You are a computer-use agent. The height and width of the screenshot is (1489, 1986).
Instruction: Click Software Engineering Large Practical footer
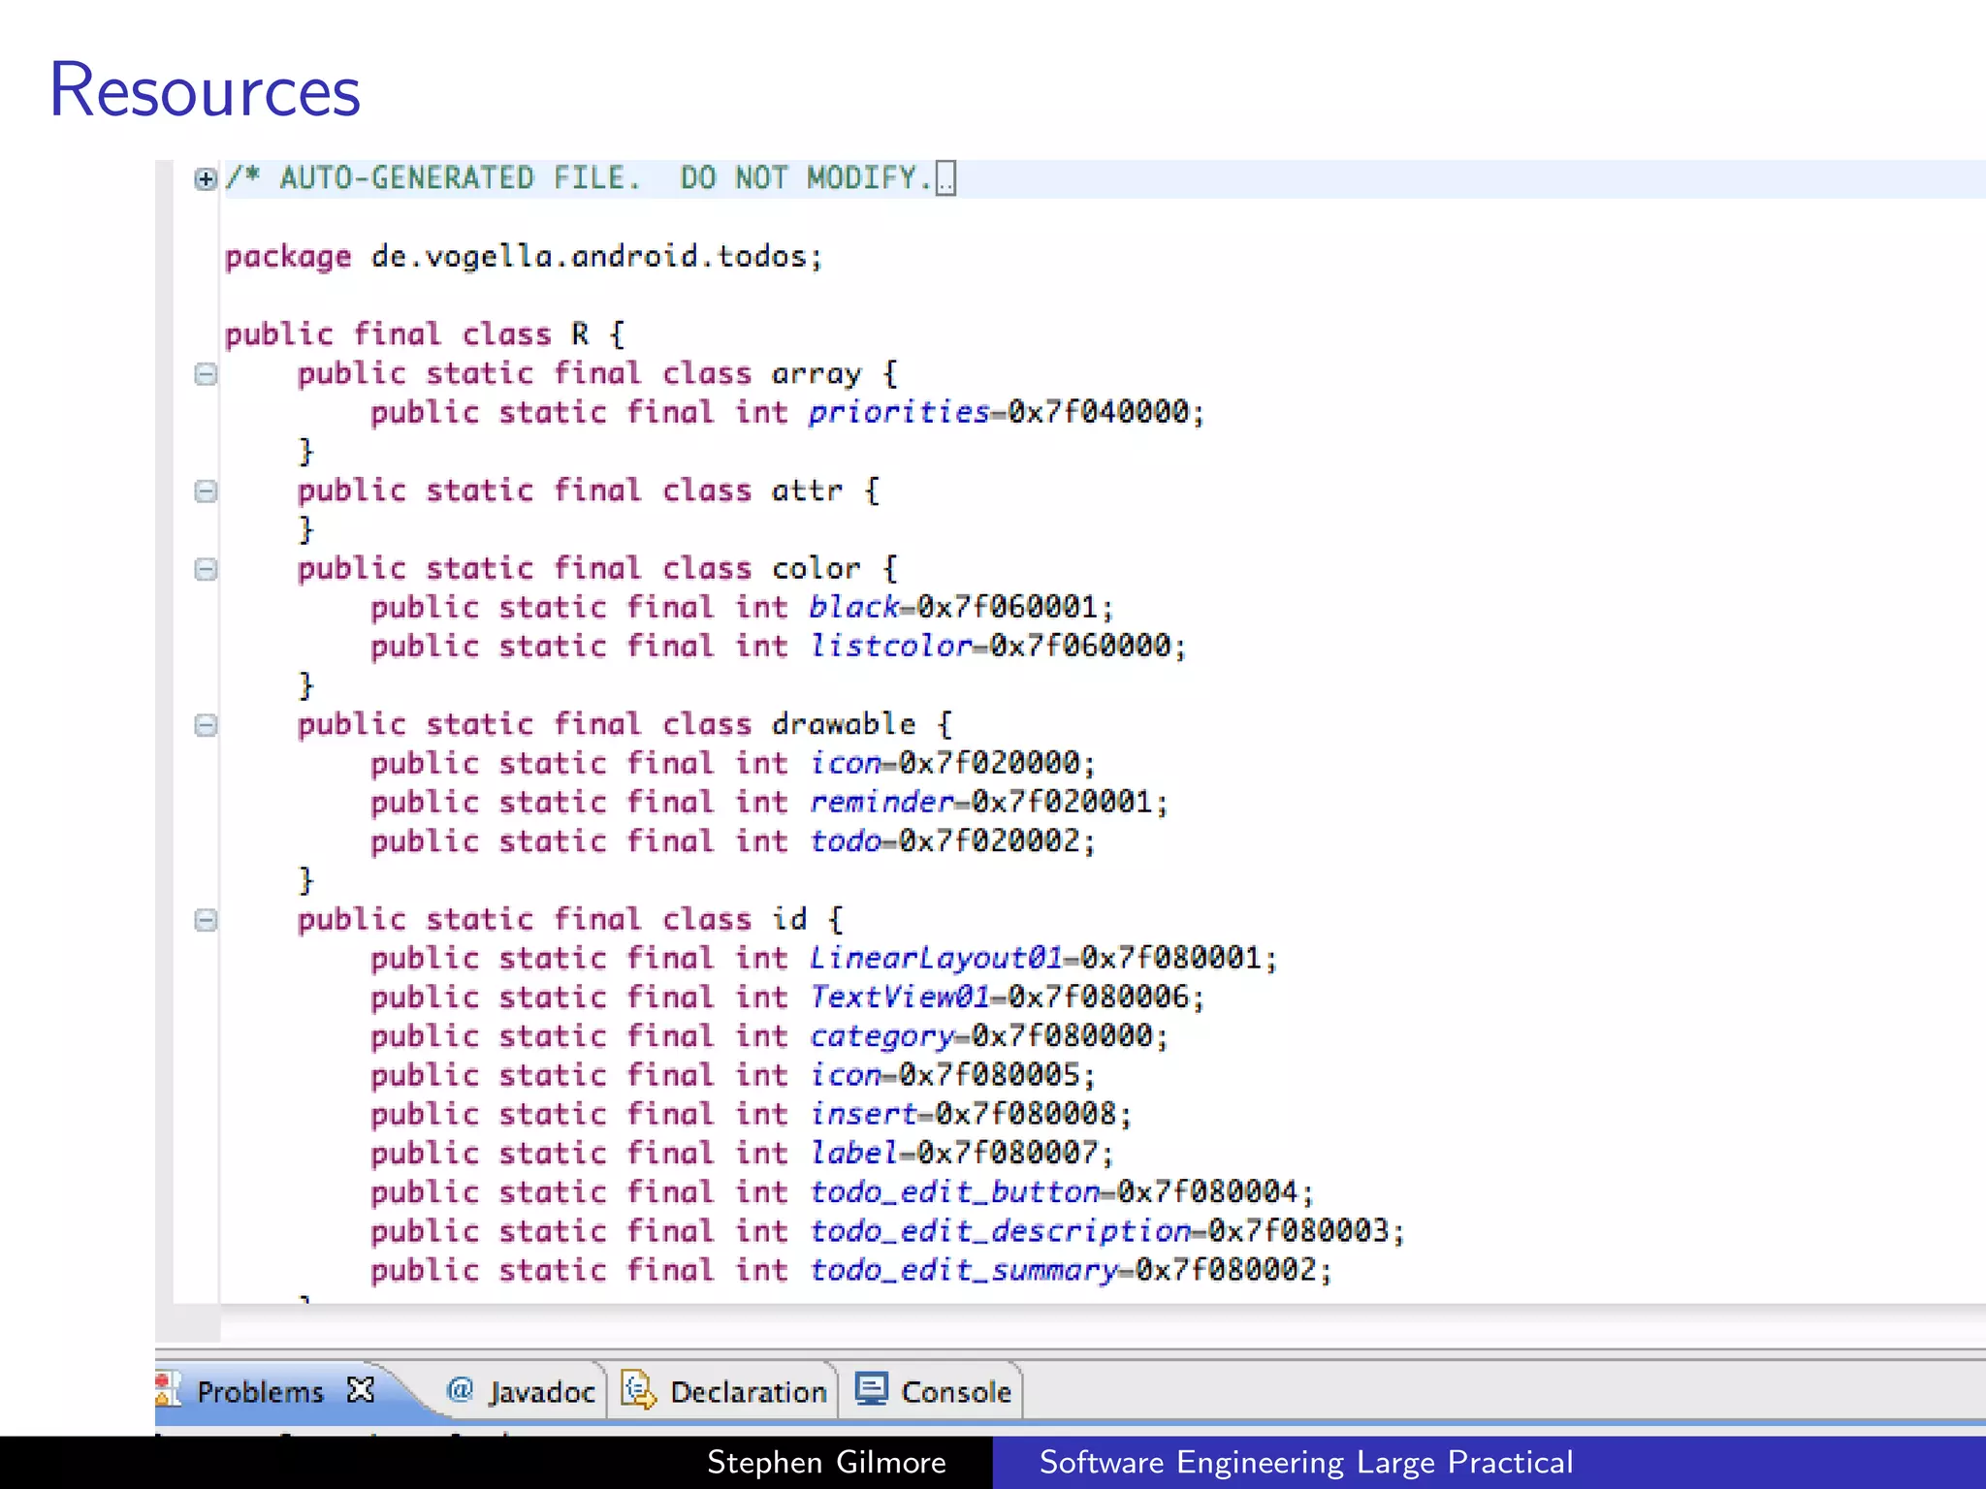1305,1462
